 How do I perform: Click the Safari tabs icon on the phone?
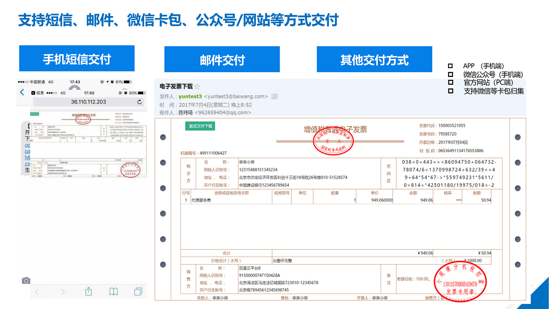point(138,291)
